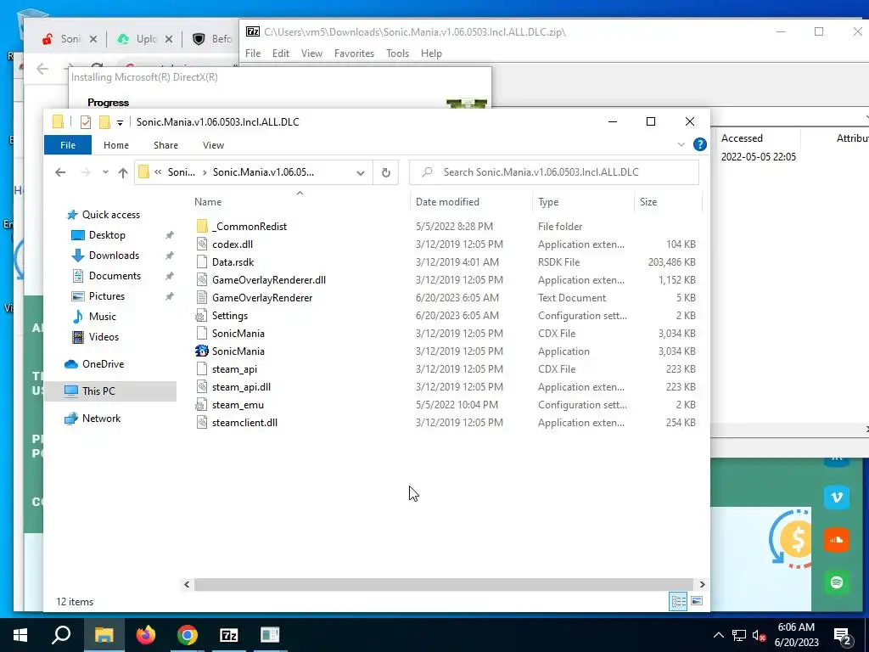The image size is (869, 652).
Task: Open the network tray icon
Action: (739, 635)
